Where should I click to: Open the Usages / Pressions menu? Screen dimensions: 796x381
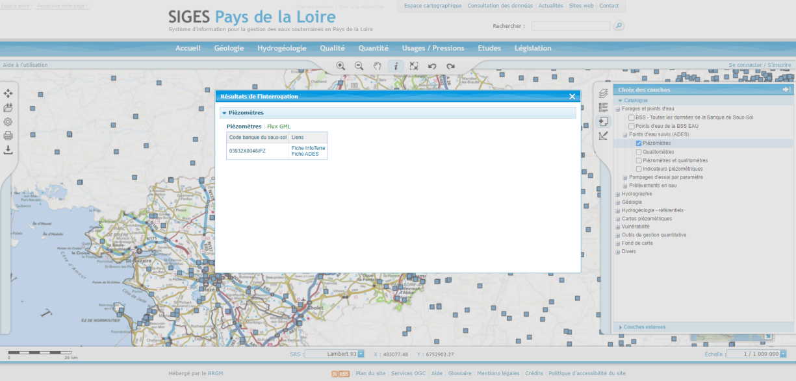coord(433,48)
